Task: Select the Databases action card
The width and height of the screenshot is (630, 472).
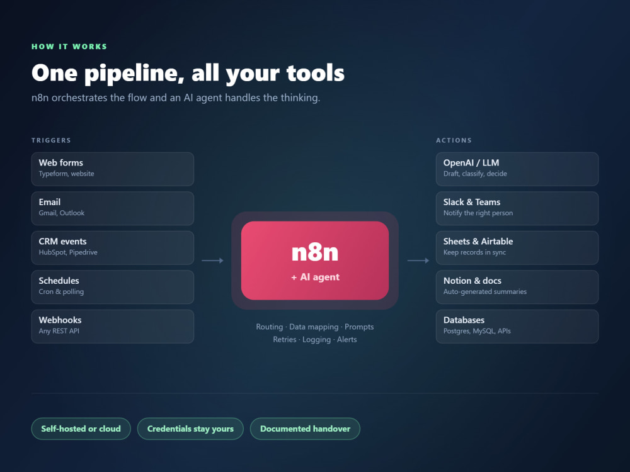Action: pos(517,326)
